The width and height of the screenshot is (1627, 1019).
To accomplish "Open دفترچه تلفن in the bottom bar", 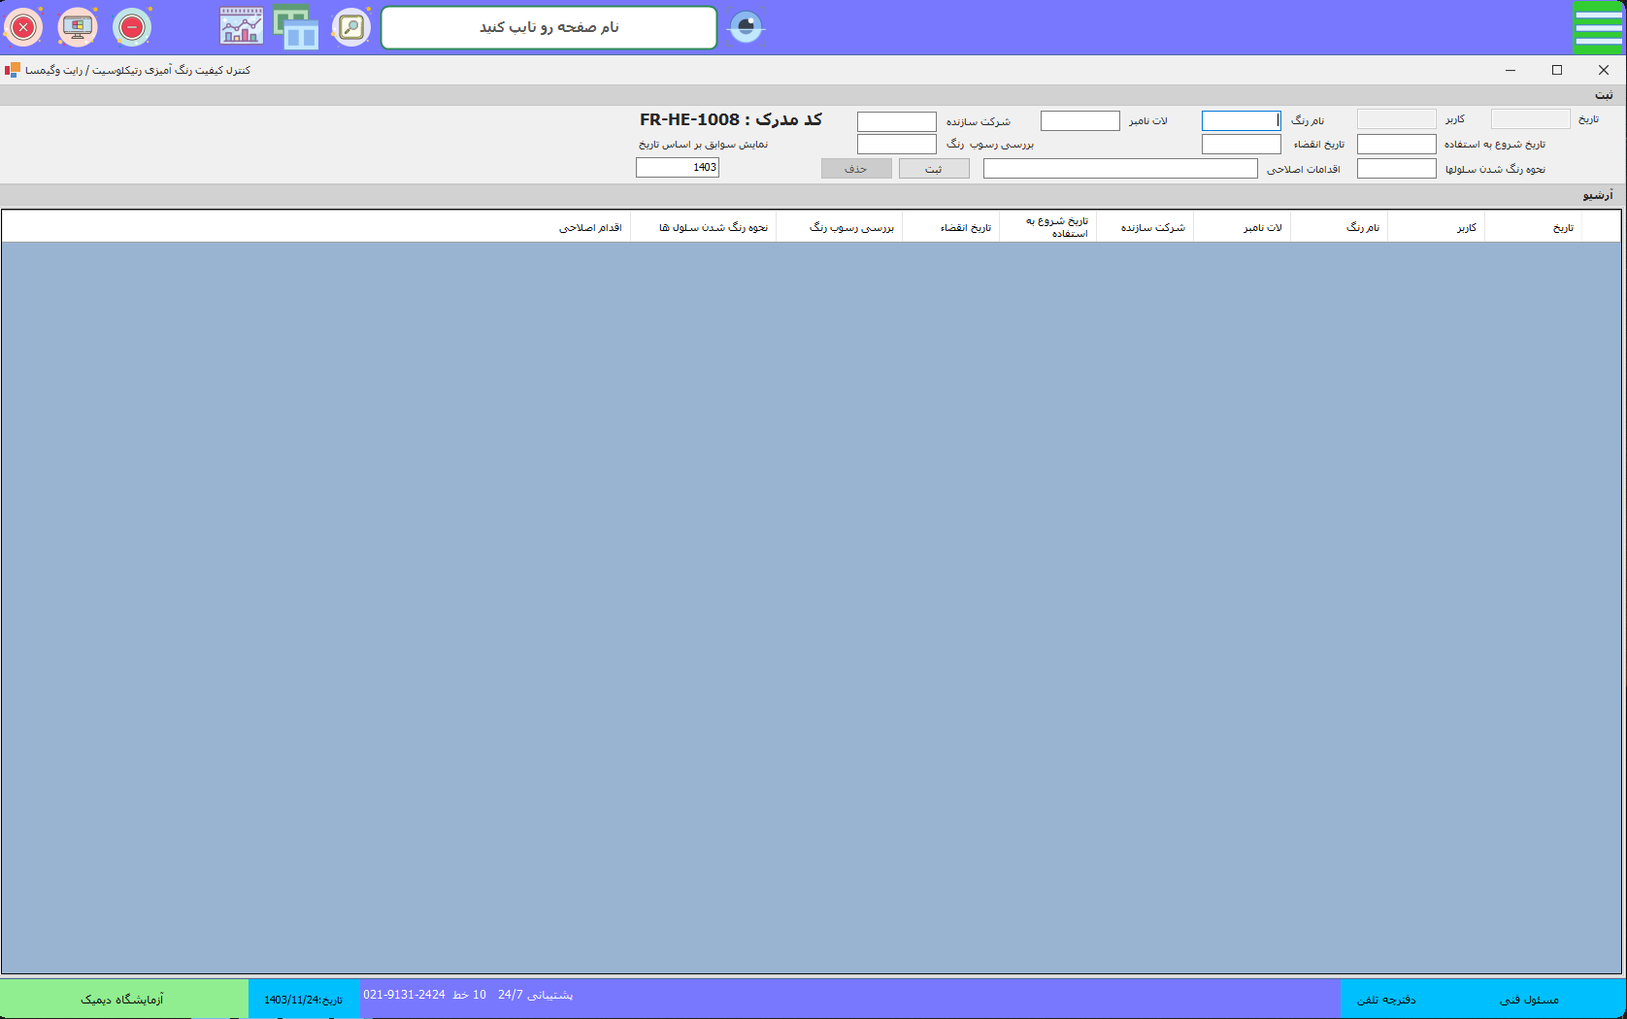I will (1385, 999).
